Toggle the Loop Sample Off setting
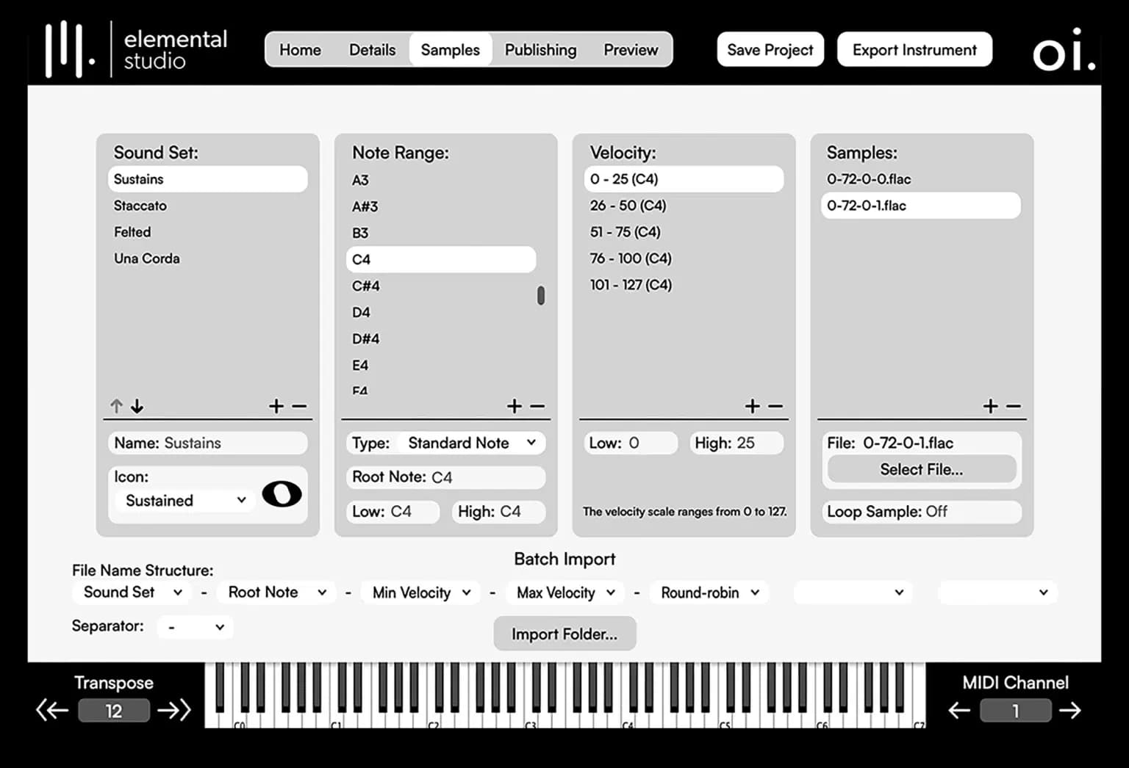The width and height of the screenshot is (1129, 768). 921,512
